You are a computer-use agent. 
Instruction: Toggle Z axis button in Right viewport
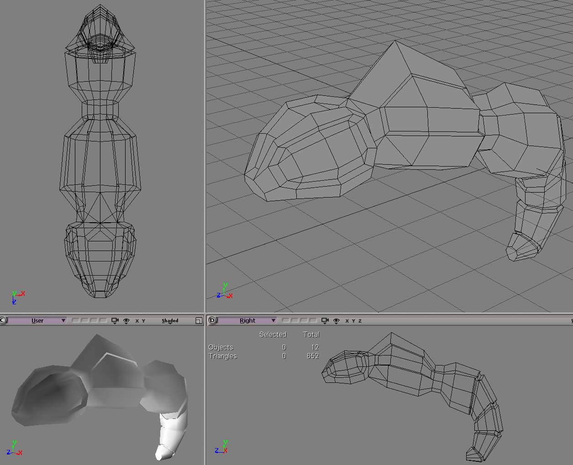tap(360, 321)
